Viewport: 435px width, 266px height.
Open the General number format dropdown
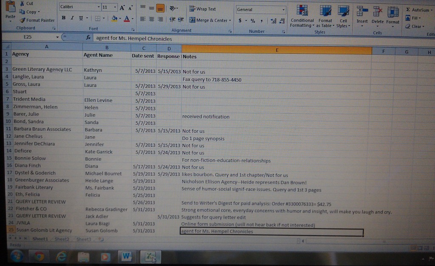click(x=283, y=10)
